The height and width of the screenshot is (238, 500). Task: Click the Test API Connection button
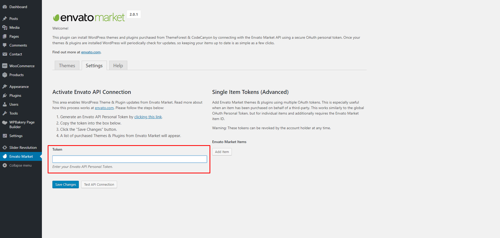coord(99,184)
